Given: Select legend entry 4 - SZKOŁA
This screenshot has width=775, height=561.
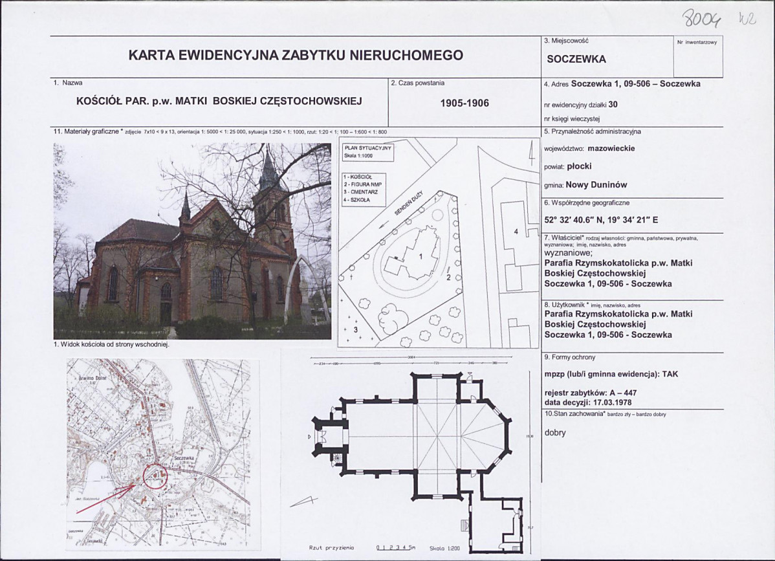Looking at the screenshot, I should pyautogui.click(x=358, y=200).
